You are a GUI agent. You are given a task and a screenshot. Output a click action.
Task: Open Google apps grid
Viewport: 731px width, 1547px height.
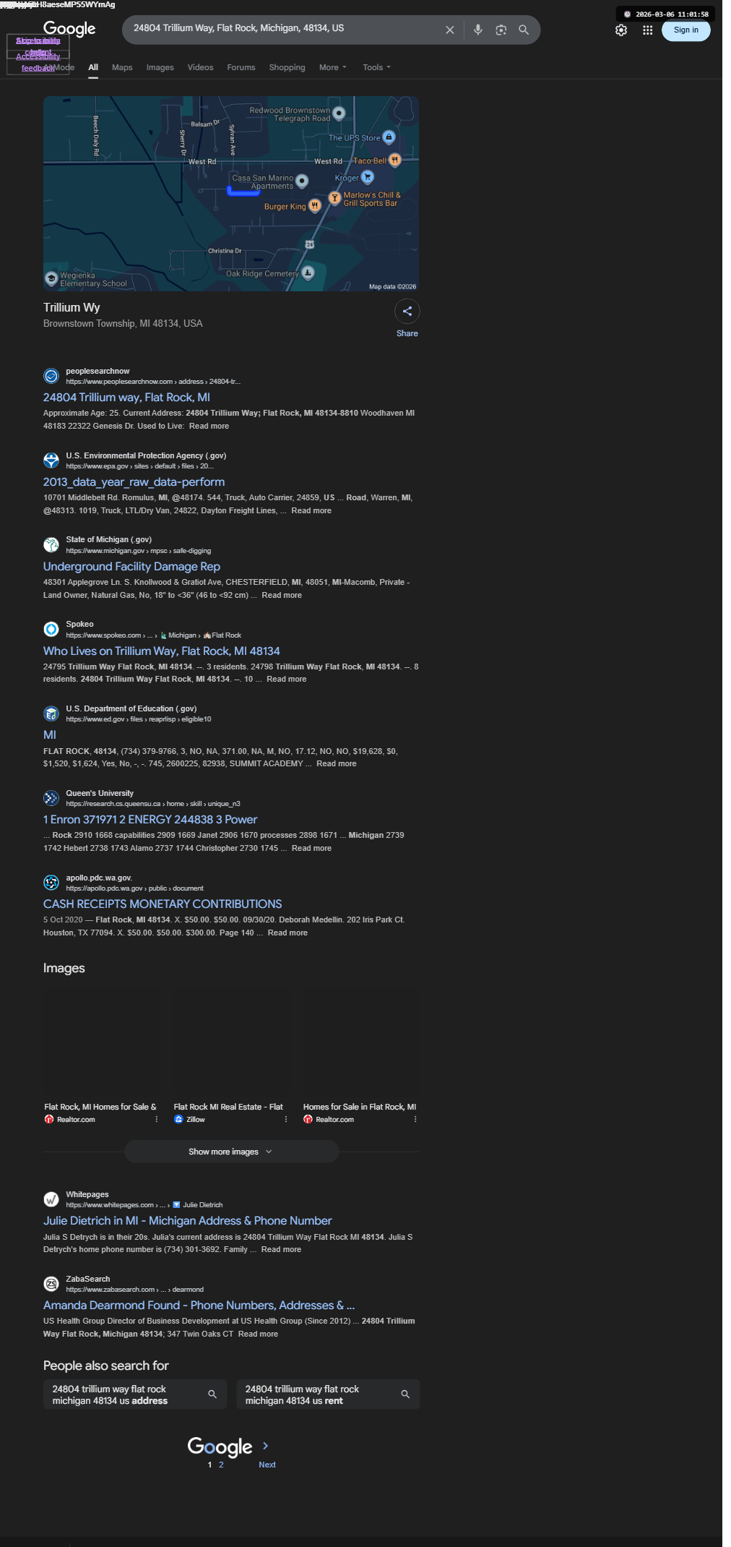(x=648, y=30)
